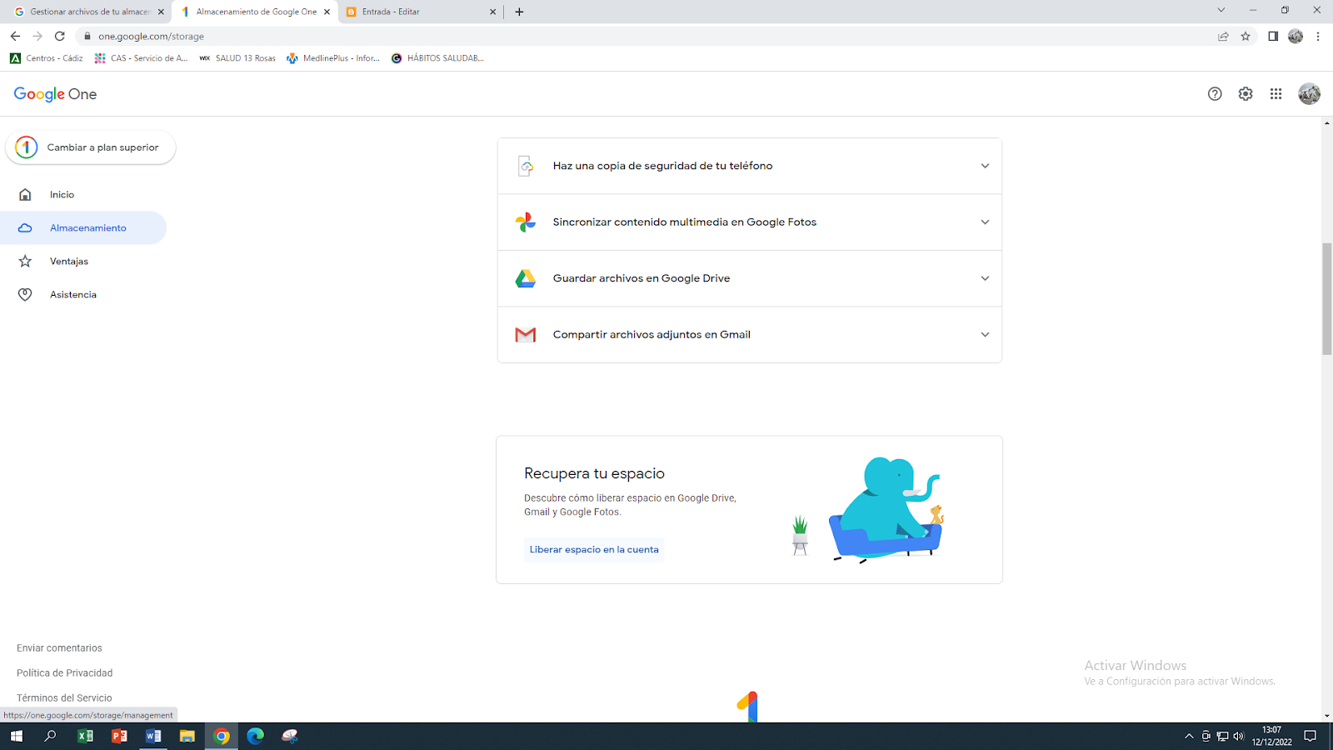Show hidden system tray icons
This screenshot has width=1333, height=750.
coord(1189,736)
